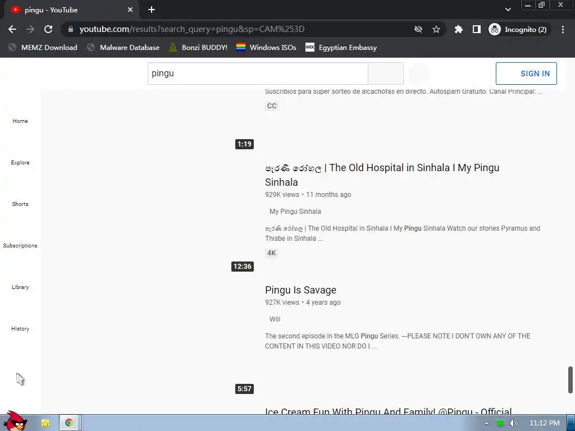Click the Show Desktop button at taskbar end

(x=571, y=423)
